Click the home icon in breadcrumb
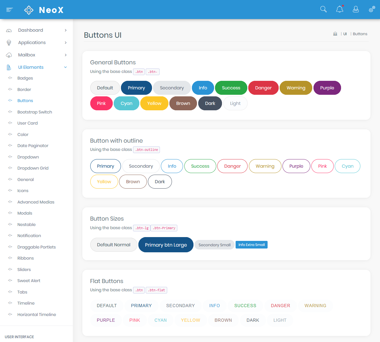 335,34
